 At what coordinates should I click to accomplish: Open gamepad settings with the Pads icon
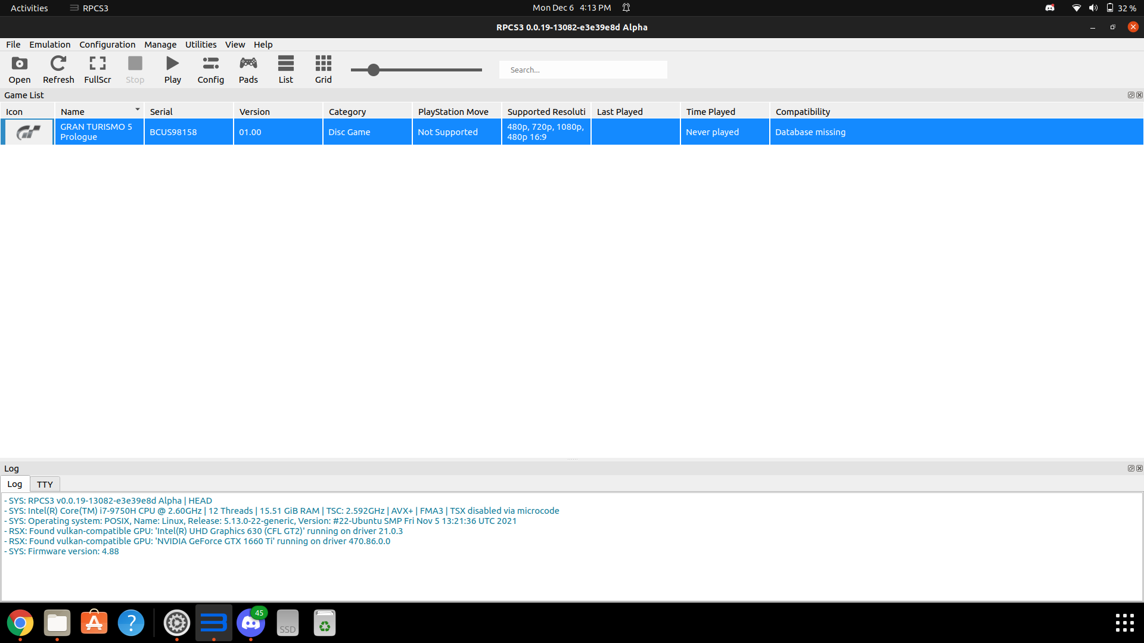(248, 68)
